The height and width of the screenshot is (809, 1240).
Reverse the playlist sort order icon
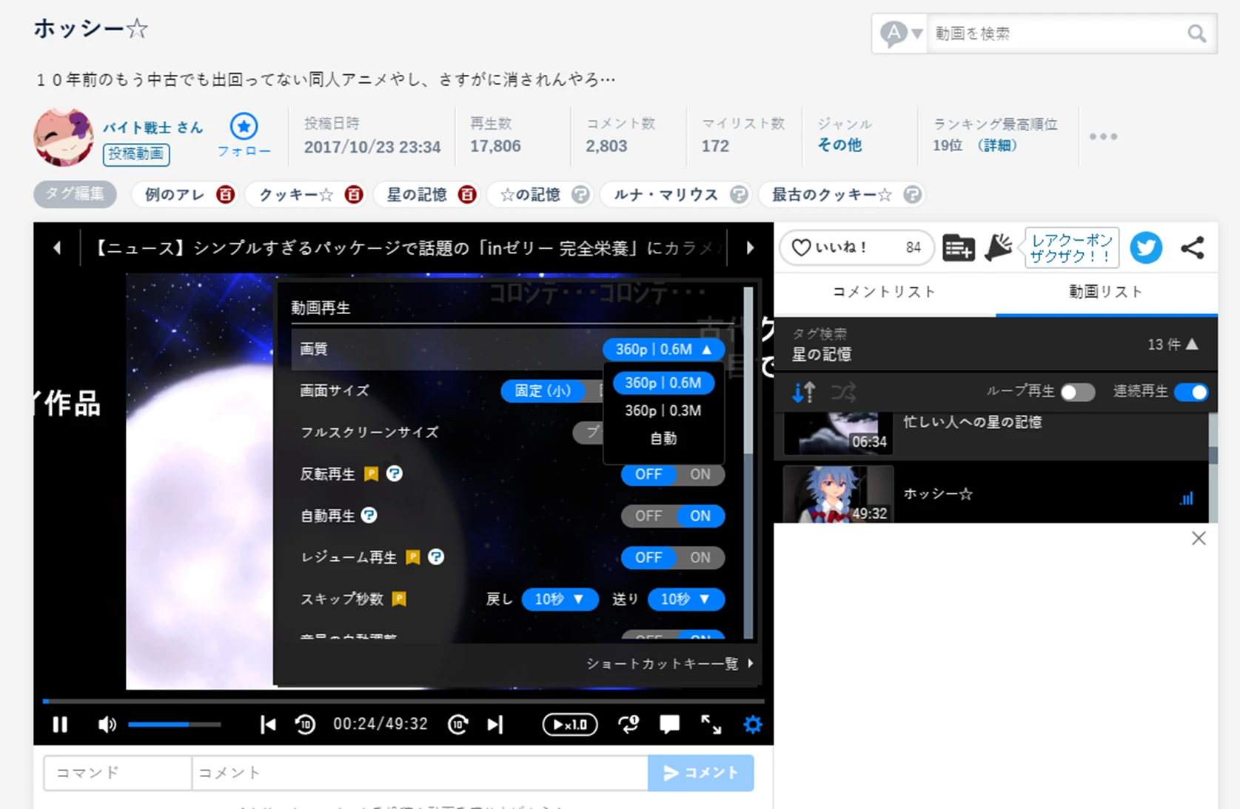803,392
